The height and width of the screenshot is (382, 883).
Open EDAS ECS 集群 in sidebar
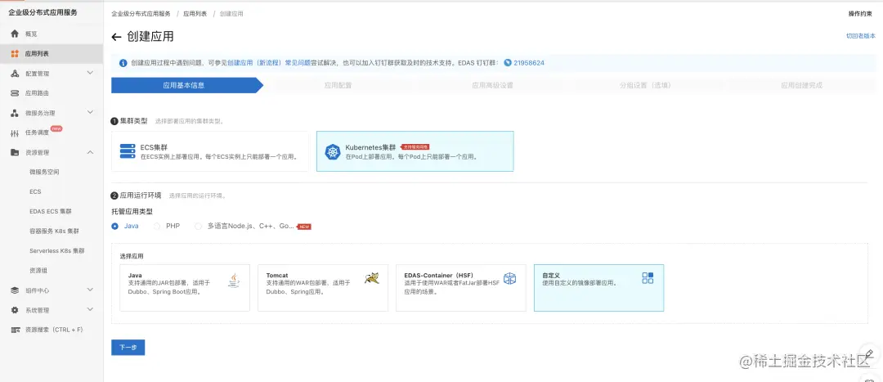tap(52, 211)
